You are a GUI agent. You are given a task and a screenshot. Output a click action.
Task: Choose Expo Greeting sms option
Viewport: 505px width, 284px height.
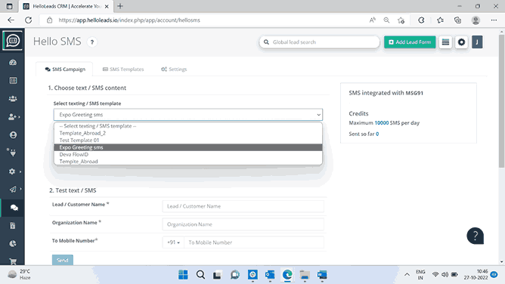[x=188, y=147]
